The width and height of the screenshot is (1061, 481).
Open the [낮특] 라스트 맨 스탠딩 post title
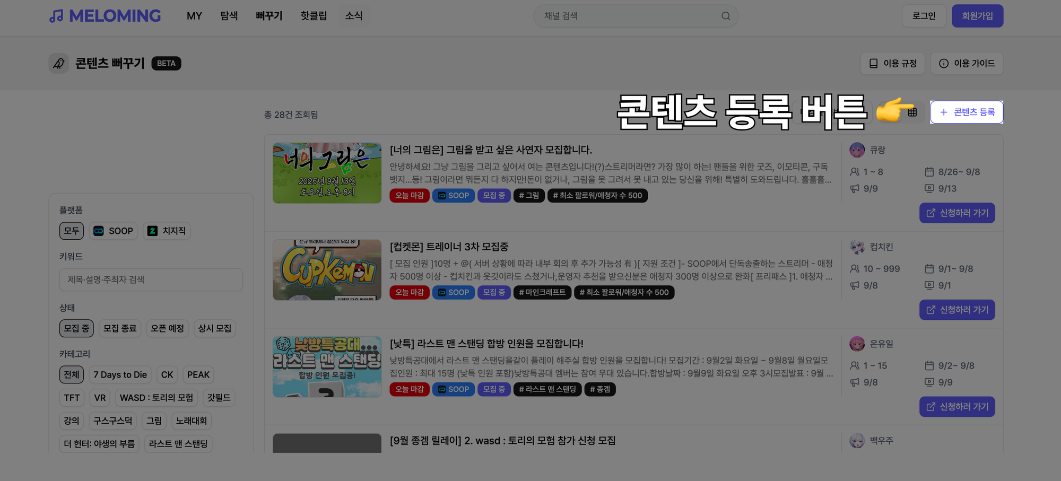click(x=486, y=344)
